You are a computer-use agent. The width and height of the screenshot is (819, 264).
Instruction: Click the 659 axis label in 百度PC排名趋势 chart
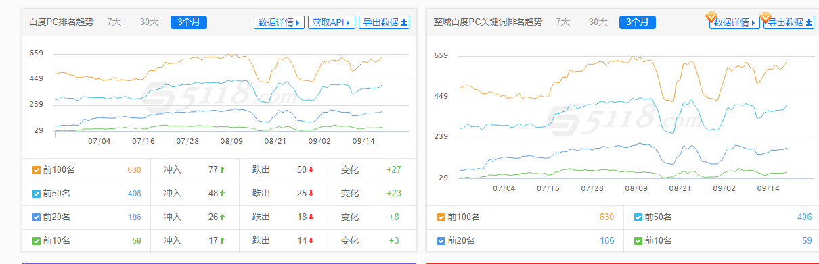pos(36,53)
